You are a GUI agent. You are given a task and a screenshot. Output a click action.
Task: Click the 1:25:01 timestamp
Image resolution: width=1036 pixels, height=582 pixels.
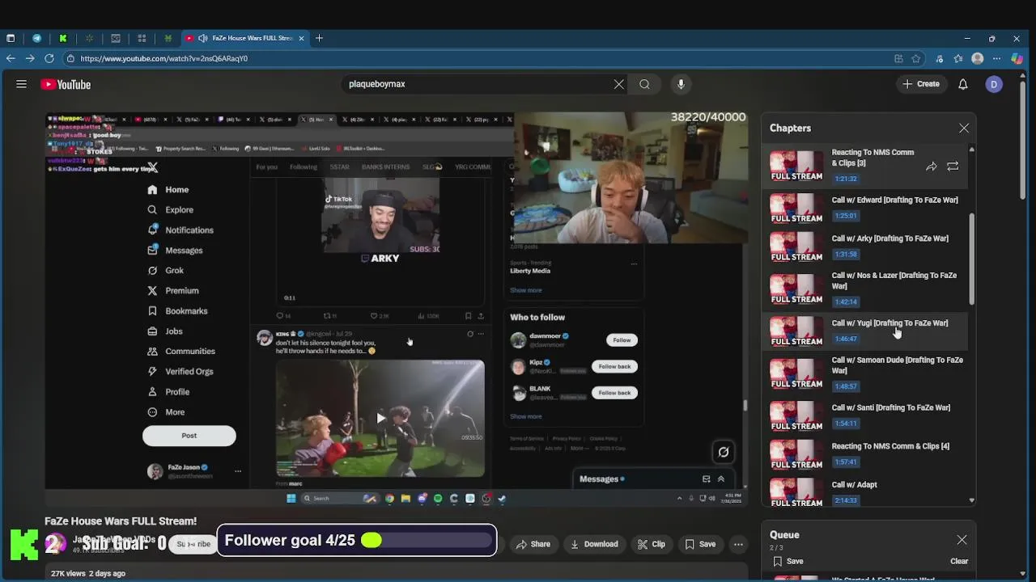click(x=846, y=216)
